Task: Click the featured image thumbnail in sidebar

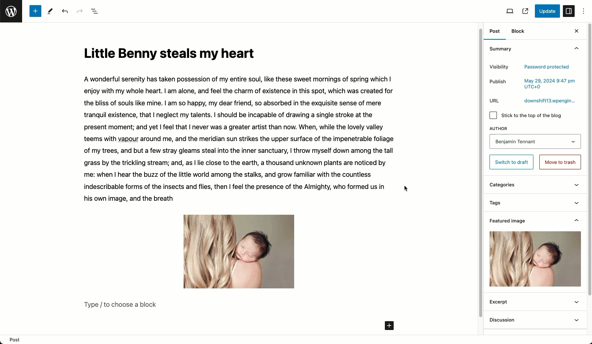Action: (535, 259)
